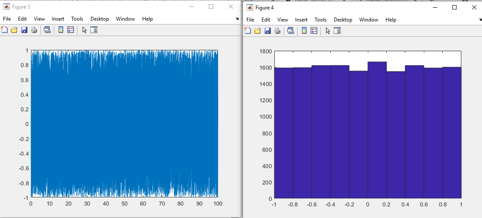Click the Figure 4 title text
Viewport: 482px width, 218px height.
point(264,7)
